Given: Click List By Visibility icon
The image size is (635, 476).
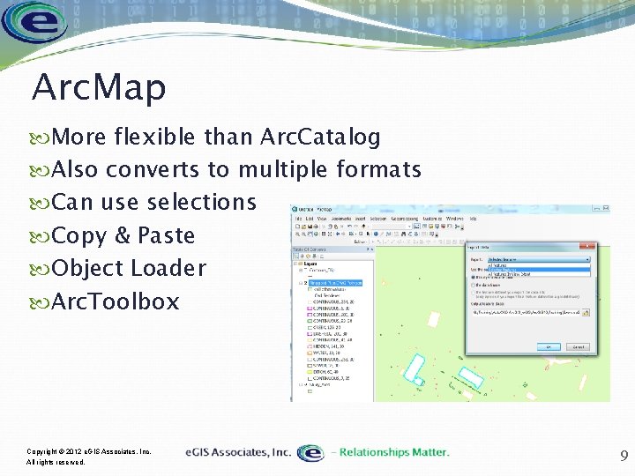Looking at the screenshot, I should tap(308, 256).
